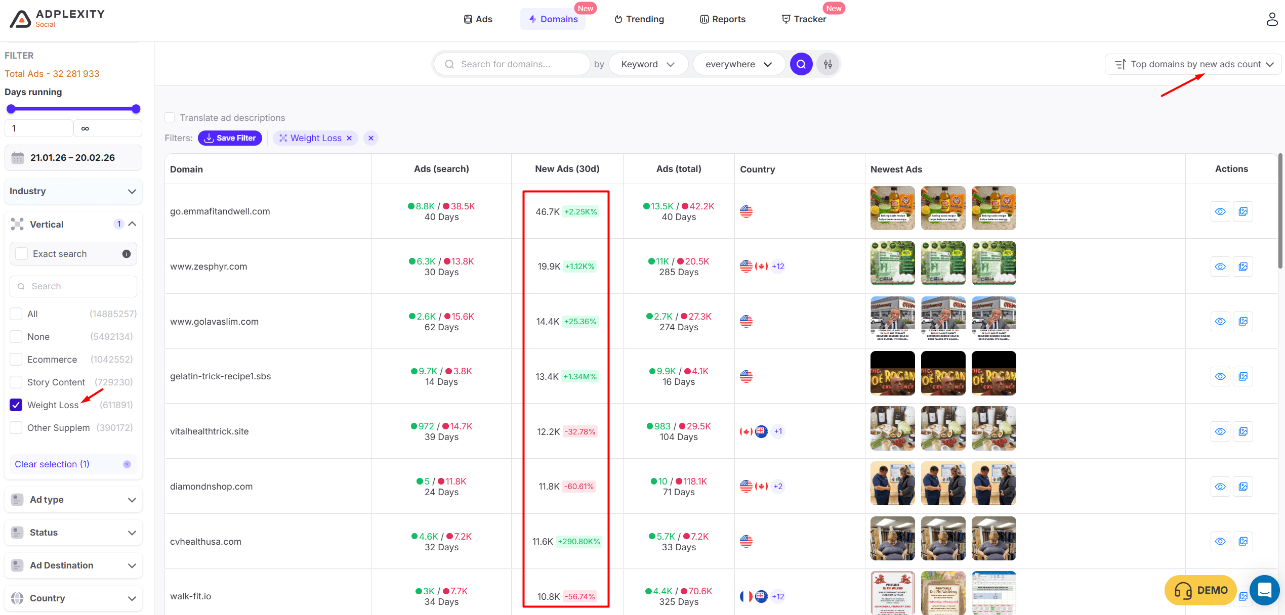Viewport: 1285px width, 615px height.
Task: Clear all filters with round x icon
Action: (x=371, y=138)
